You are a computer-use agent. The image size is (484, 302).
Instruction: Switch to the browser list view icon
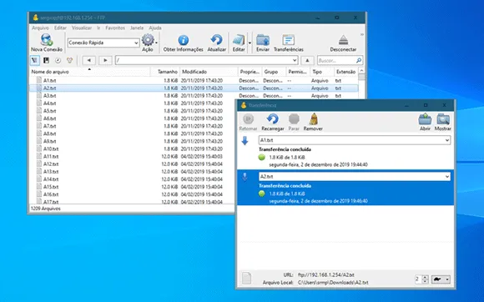(34, 60)
